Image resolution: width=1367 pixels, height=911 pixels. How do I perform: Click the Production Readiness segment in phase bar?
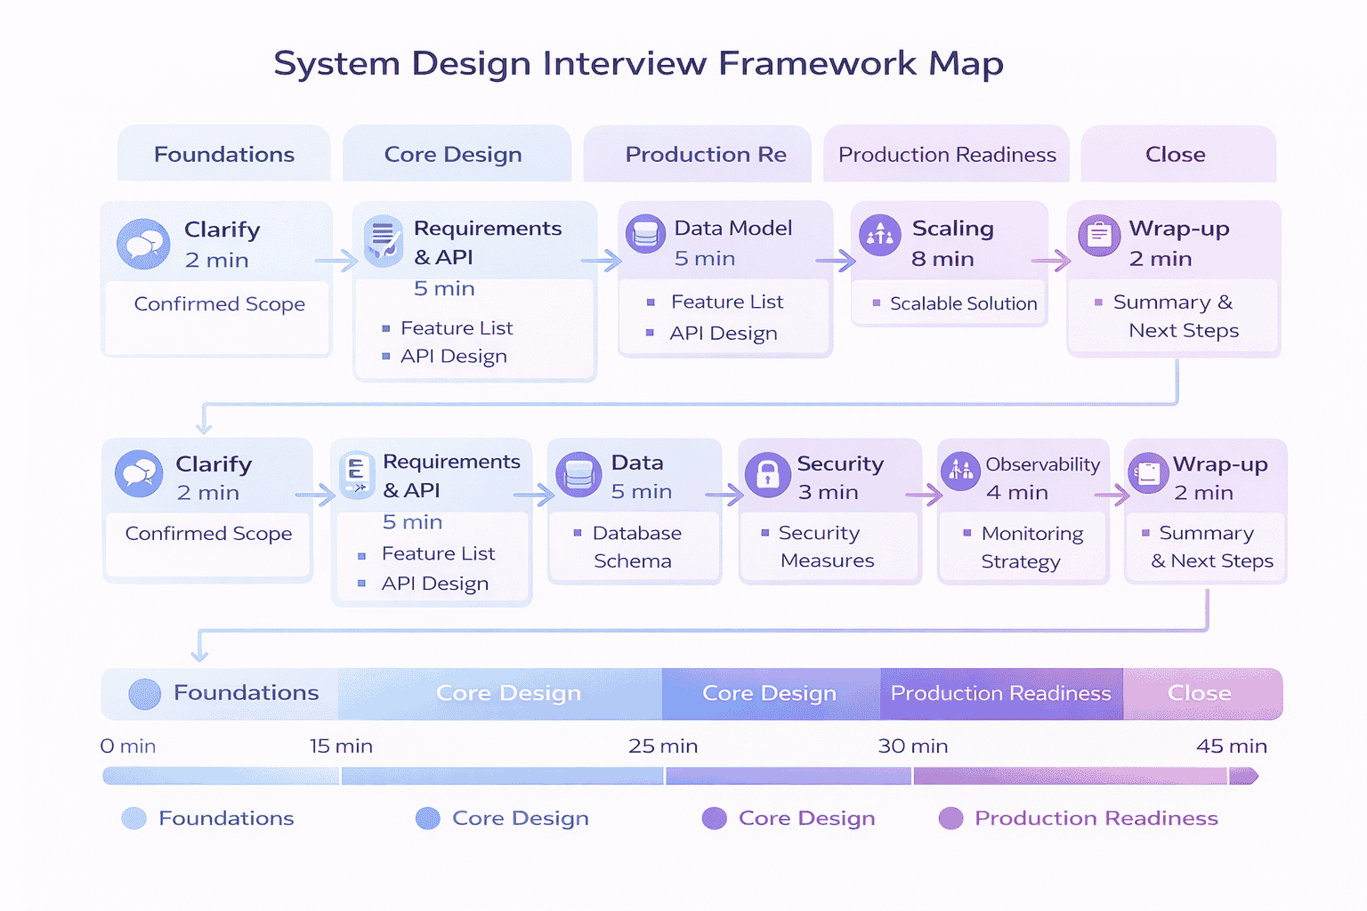coord(1000,694)
